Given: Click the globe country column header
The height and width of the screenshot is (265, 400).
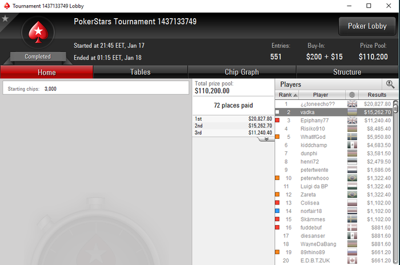Looking at the screenshot, I should 352,95.
